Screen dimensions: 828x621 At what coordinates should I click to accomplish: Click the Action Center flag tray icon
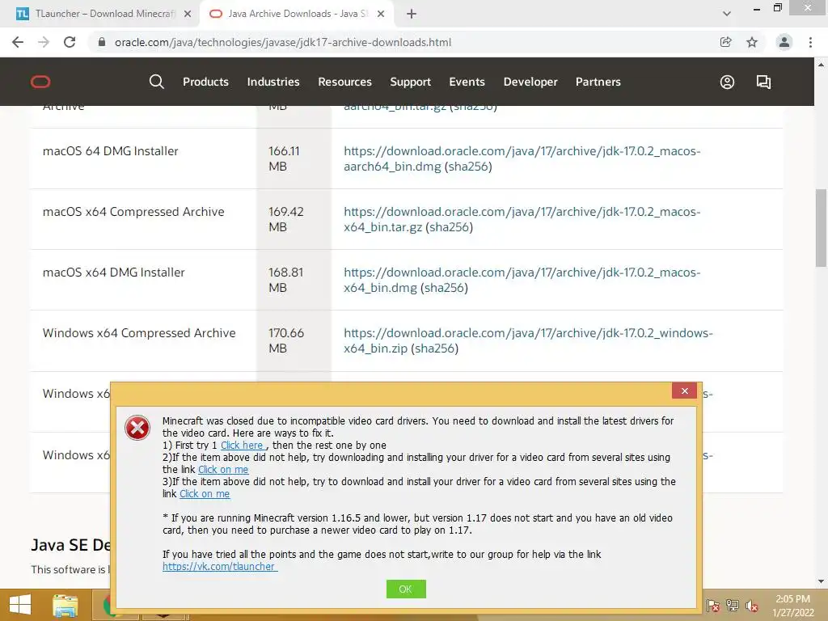click(713, 605)
